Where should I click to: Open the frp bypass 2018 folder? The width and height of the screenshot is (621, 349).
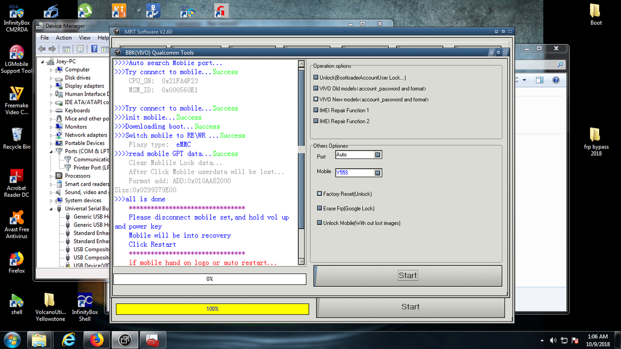click(596, 142)
